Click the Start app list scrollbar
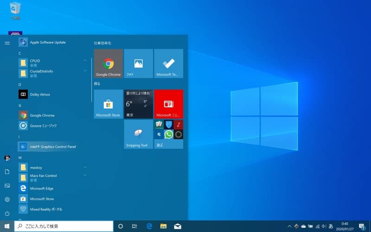The width and height of the screenshot is (371, 232). (x=91, y=79)
